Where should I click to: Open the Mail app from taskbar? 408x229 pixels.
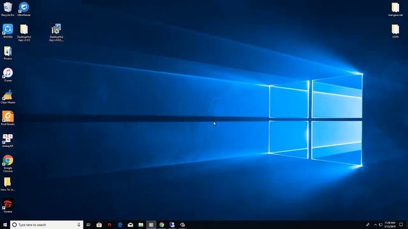coord(130,225)
